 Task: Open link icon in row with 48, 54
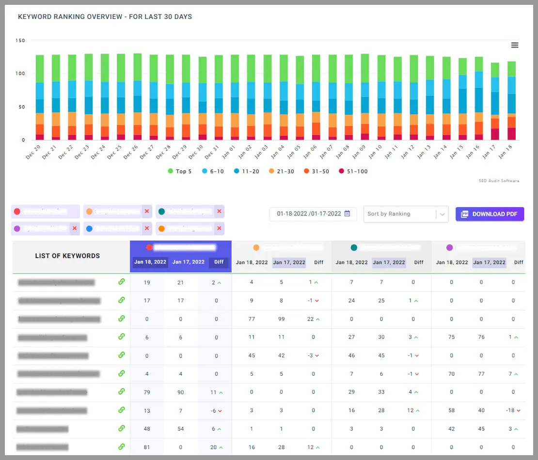[122, 429]
